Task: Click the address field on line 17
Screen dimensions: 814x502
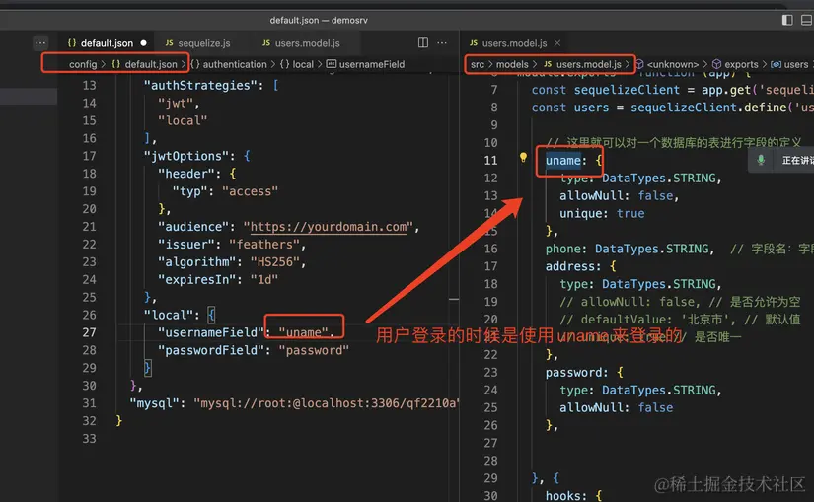Action: 570,266
